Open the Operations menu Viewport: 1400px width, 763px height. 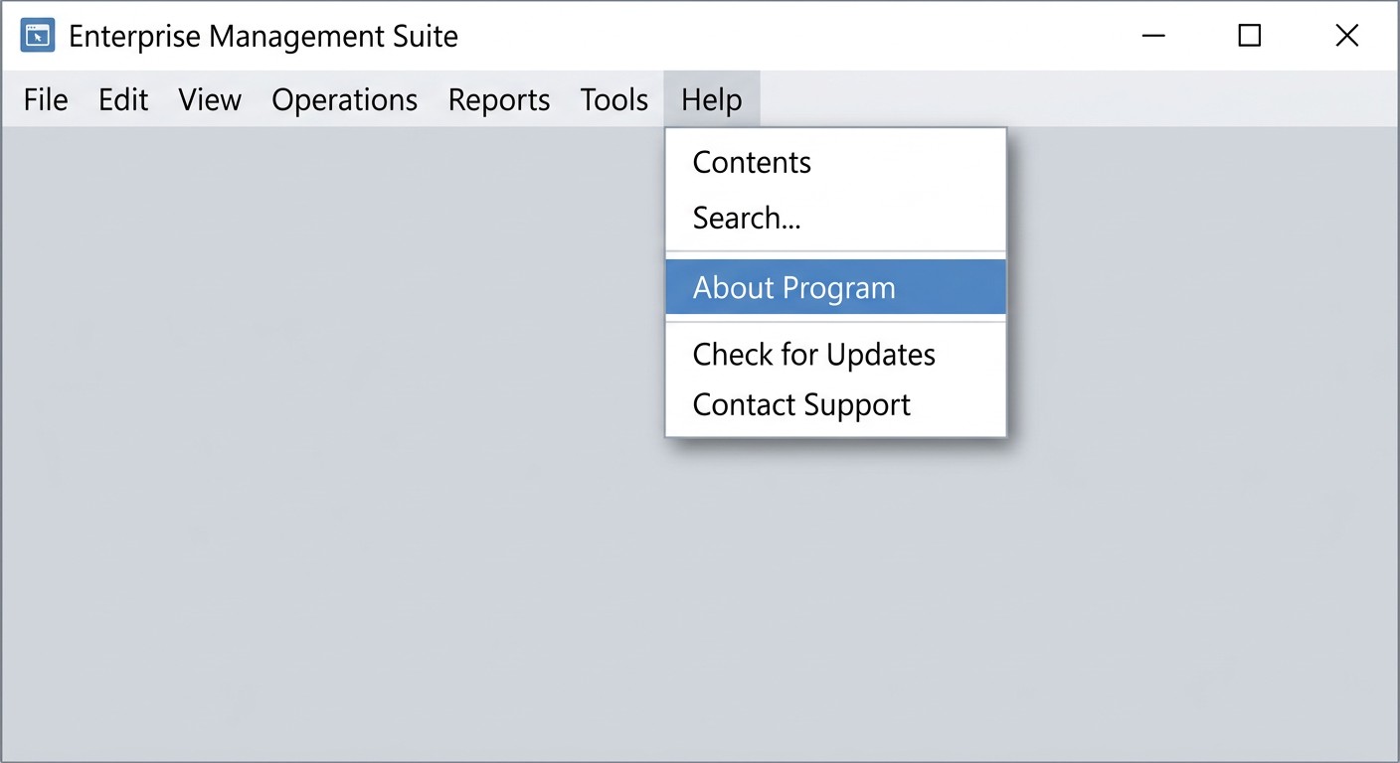344,99
